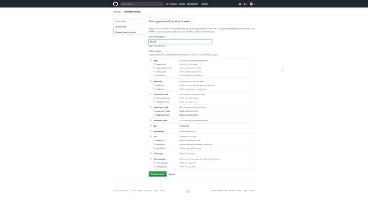Open the Terms footer link
This screenshot has height=207, width=368.
pos(133,191)
